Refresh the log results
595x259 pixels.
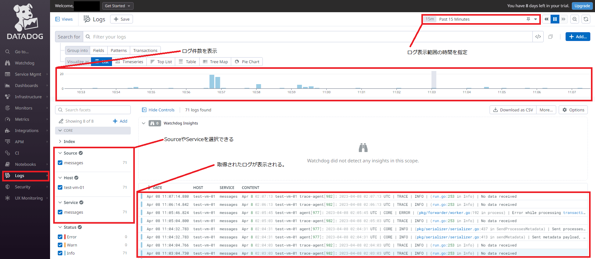point(586,19)
